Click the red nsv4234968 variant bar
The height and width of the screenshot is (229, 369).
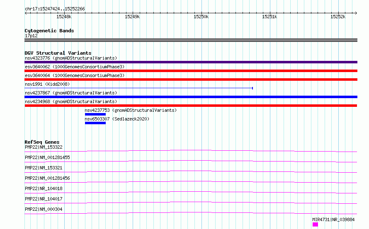coord(191,106)
